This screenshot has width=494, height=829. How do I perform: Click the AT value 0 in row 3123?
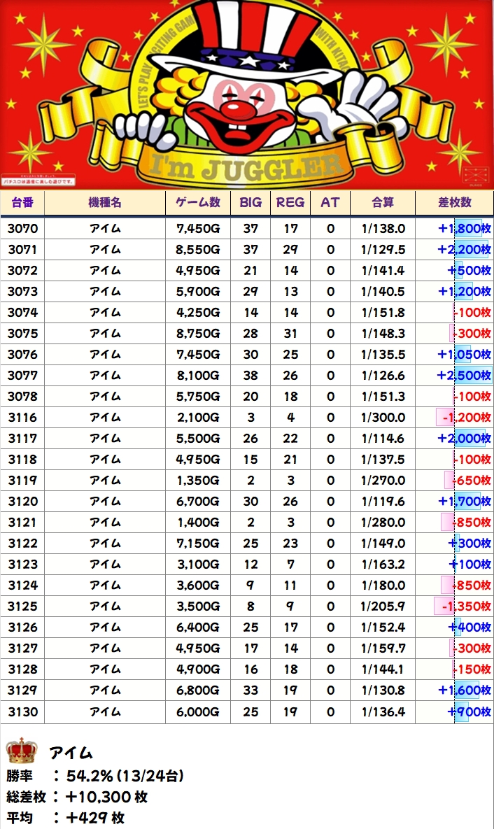click(330, 565)
